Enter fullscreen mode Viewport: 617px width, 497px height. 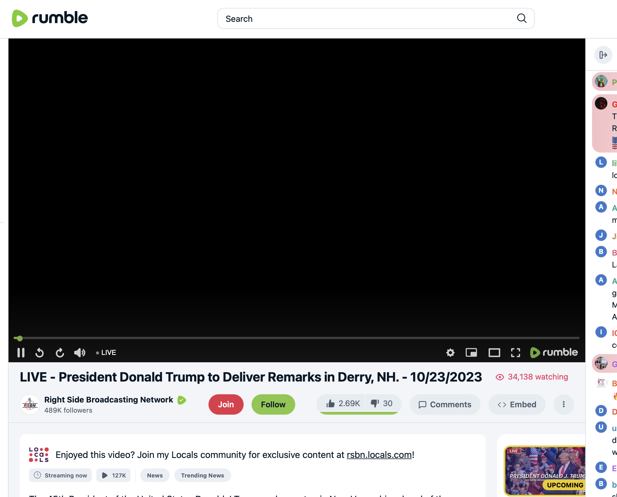[515, 353]
